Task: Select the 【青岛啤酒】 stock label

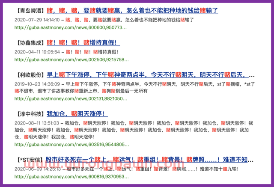Action: point(30,11)
